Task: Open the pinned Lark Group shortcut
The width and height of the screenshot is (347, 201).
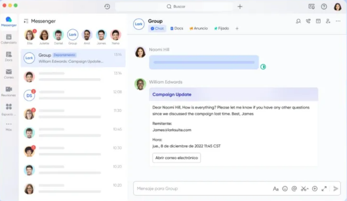Action: point(72,35)
